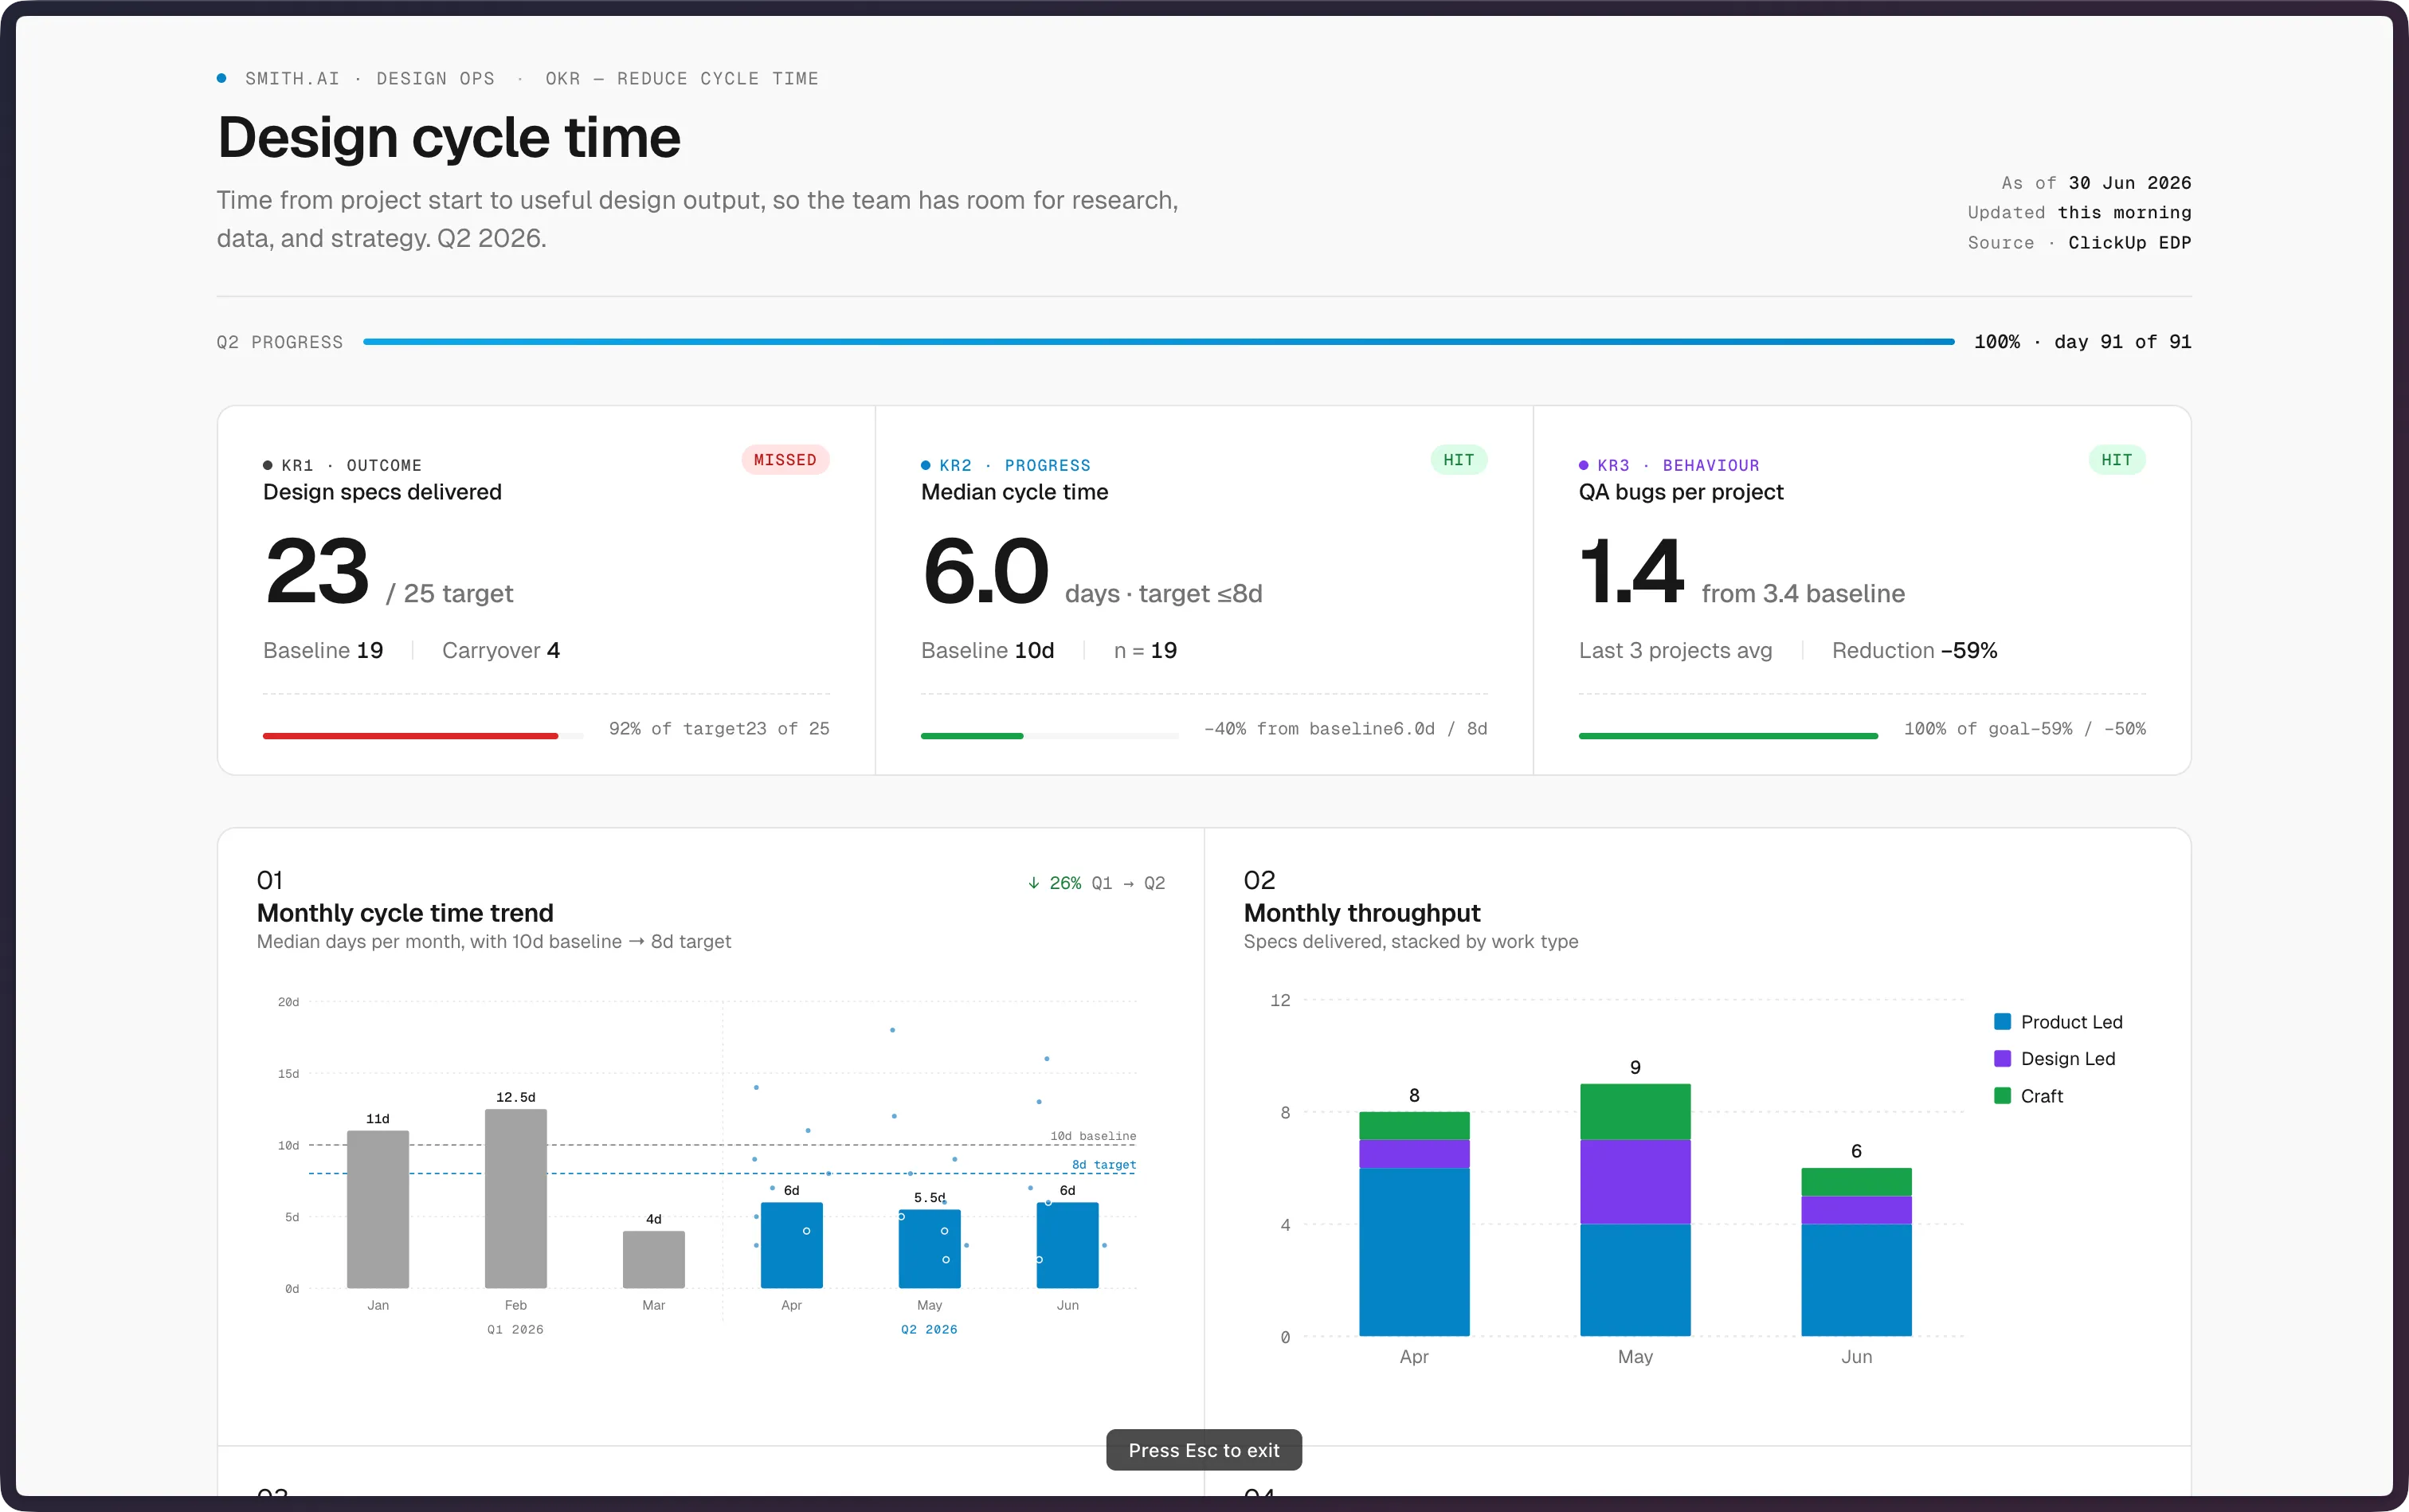Click the KR1 Outcome dot marker

[268, 465]
